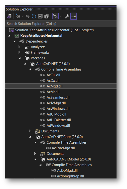Select the Dependencies tree item
This screenshot has height=189, width=127.
[37, 41]
